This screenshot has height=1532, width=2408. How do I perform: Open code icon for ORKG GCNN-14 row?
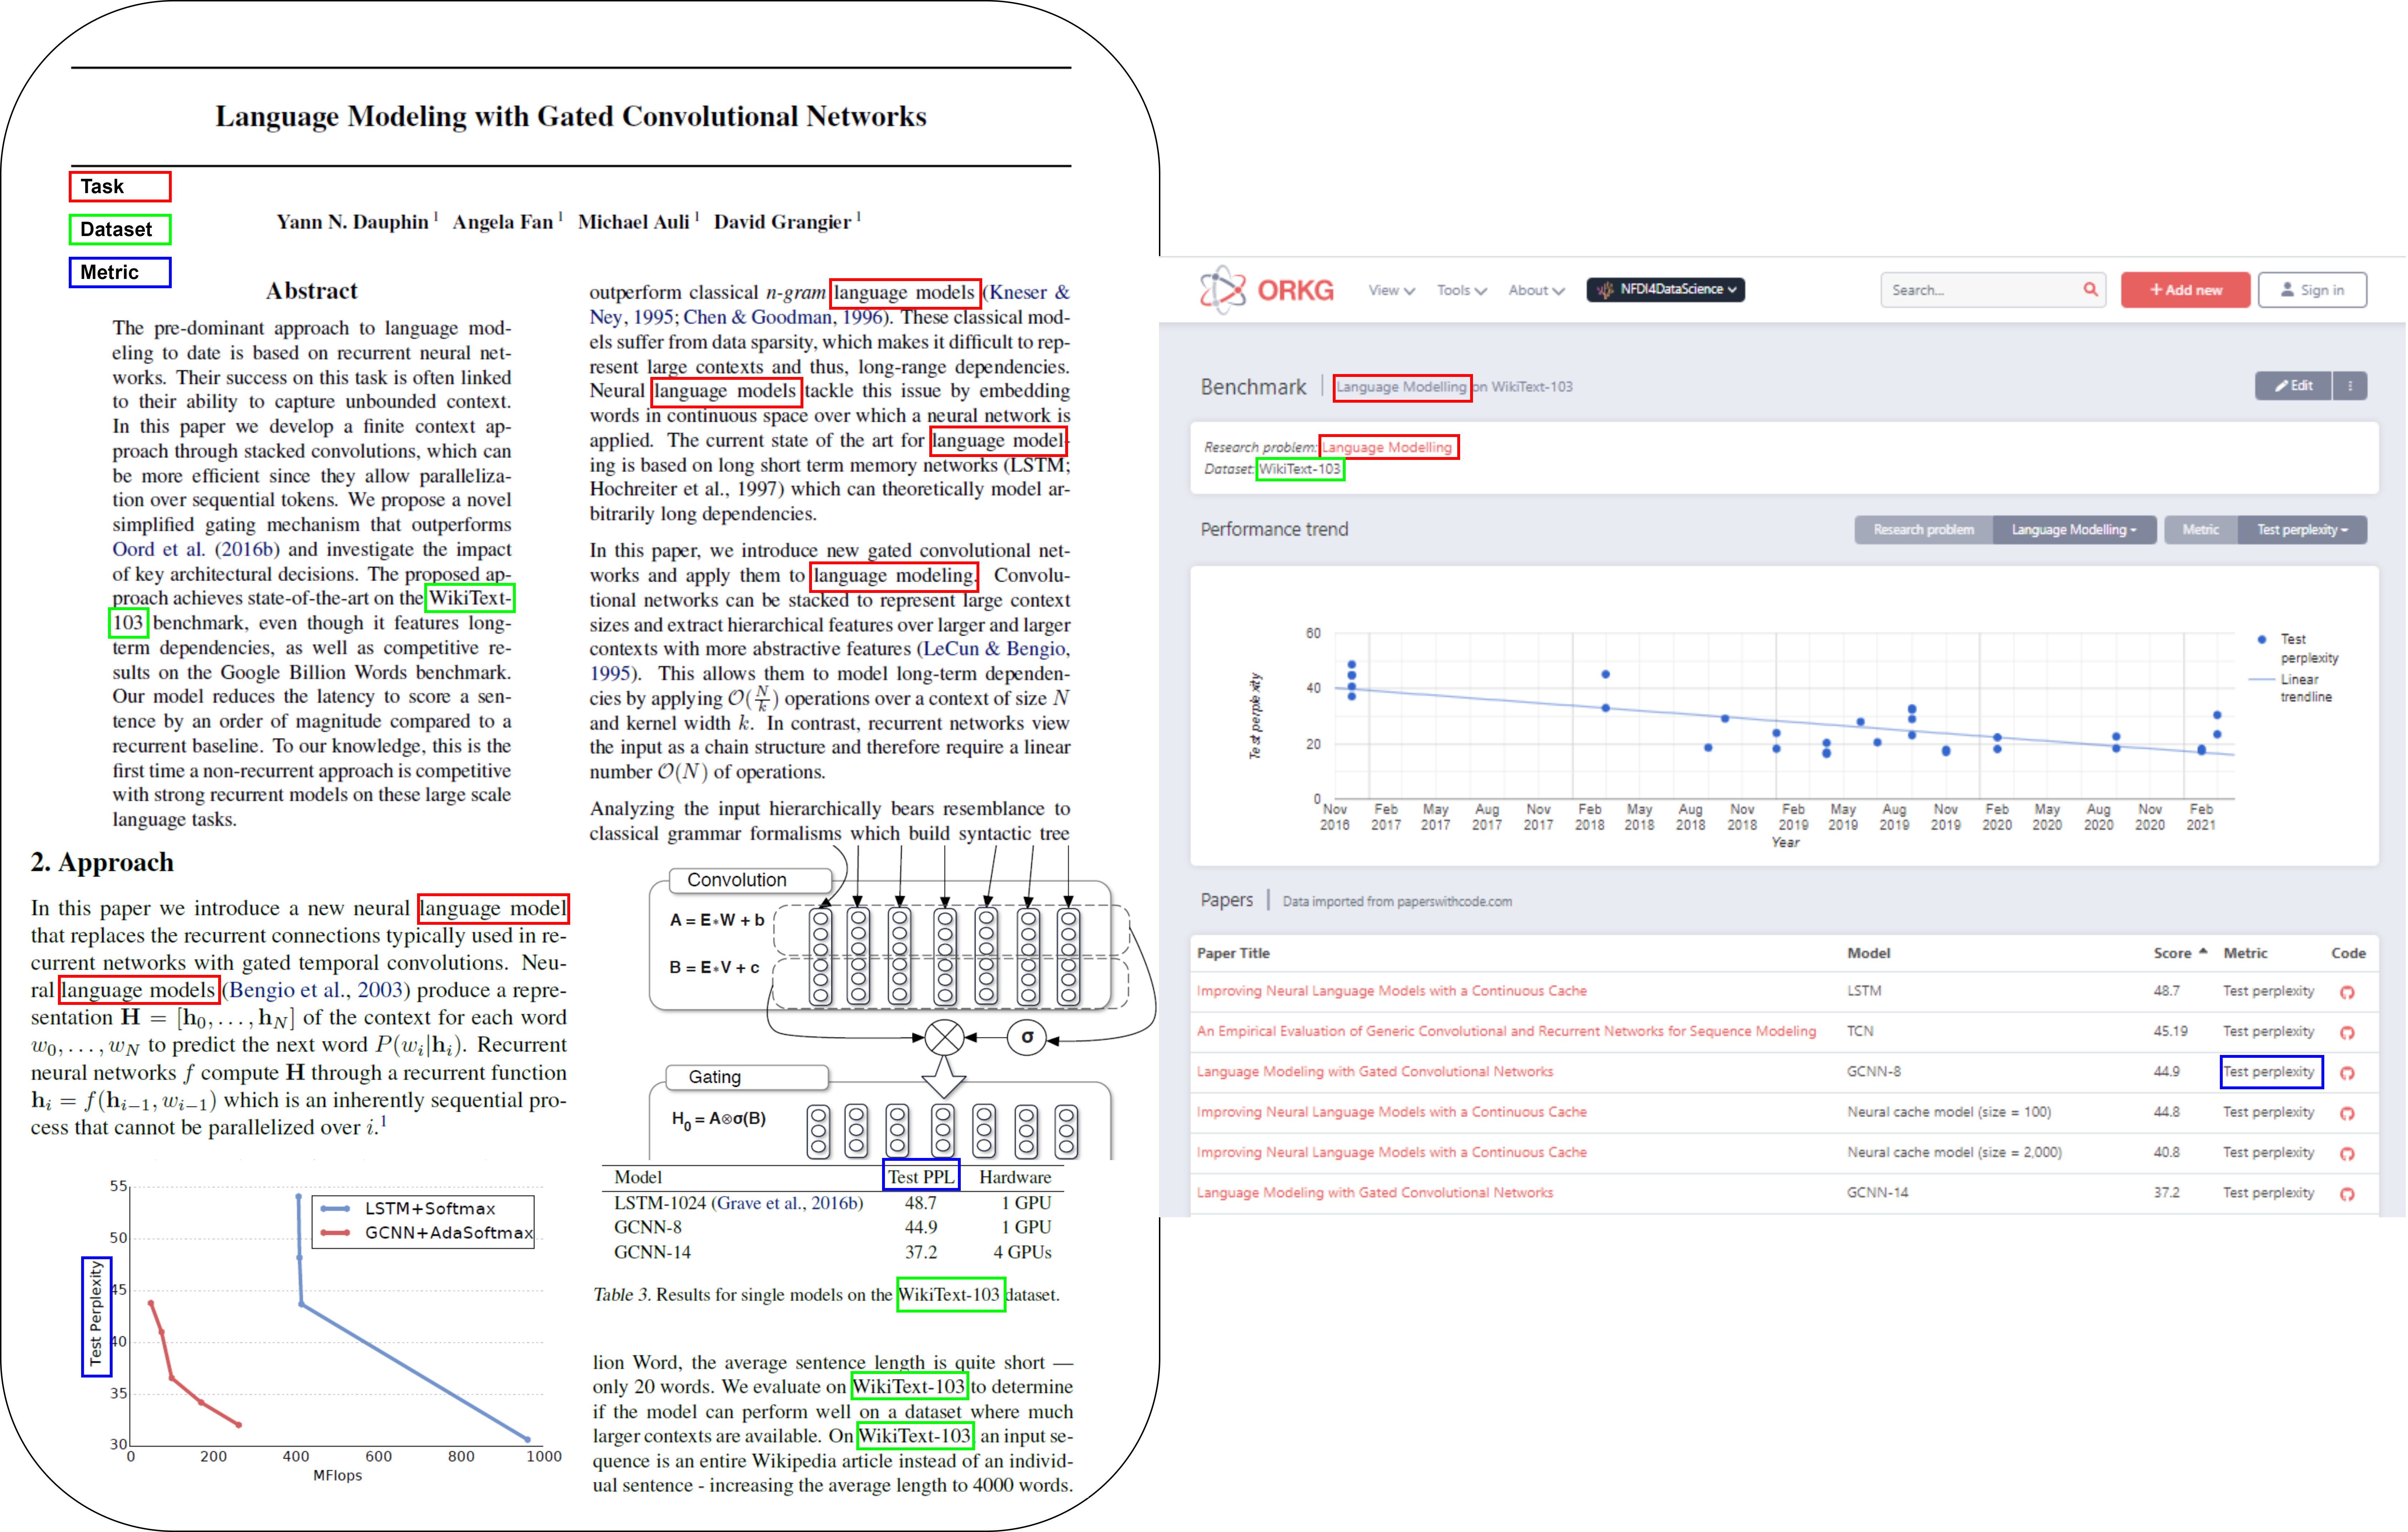point(2347,1194)
